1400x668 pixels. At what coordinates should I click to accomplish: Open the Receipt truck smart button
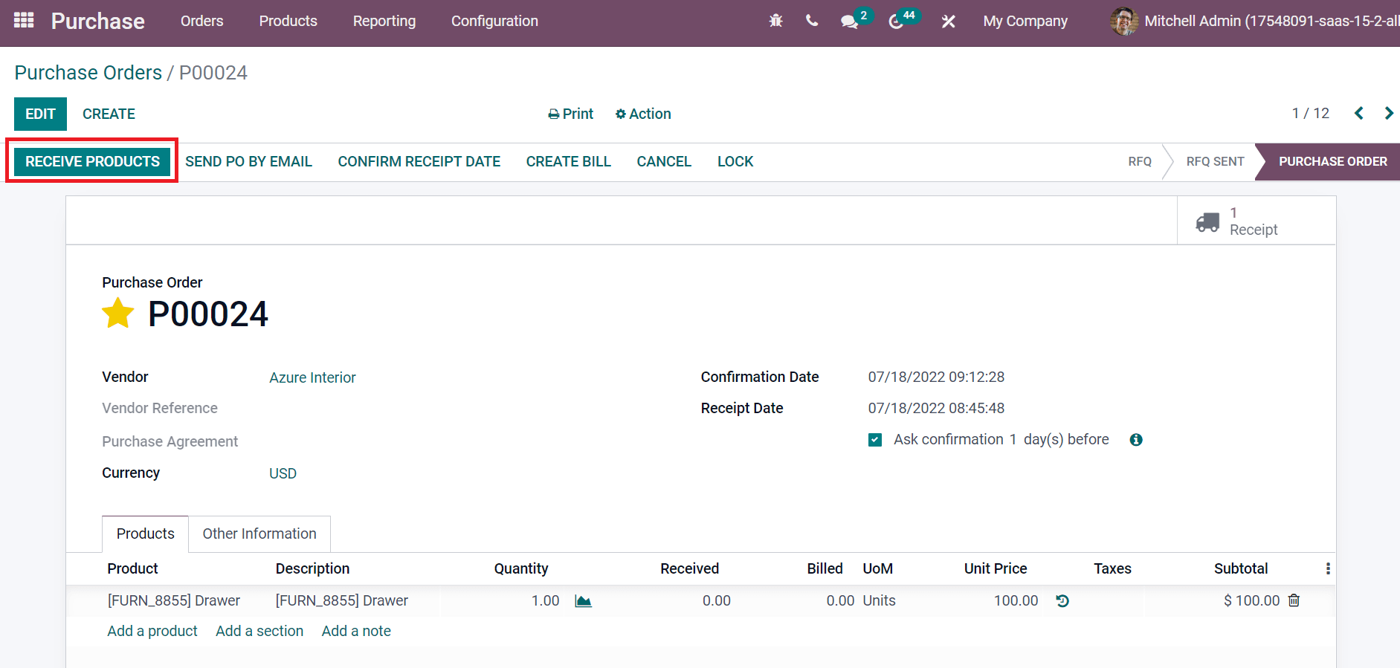pyautogui.click(x=1257, y=221)
